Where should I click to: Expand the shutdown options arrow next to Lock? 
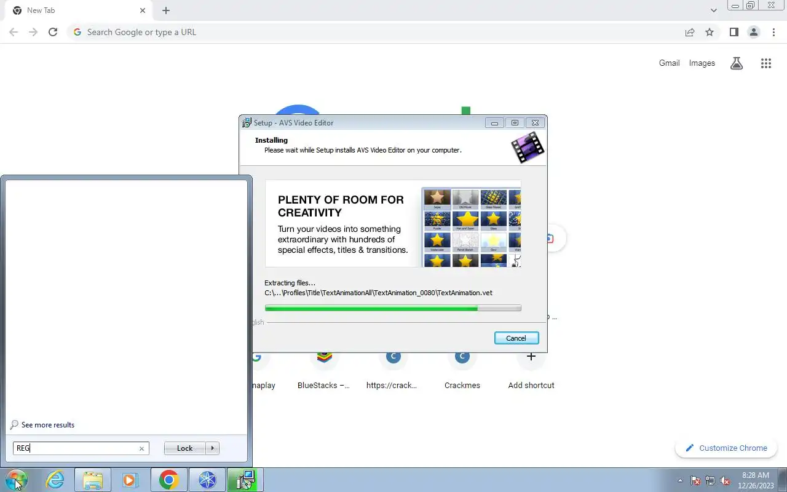tap(213, 448)
